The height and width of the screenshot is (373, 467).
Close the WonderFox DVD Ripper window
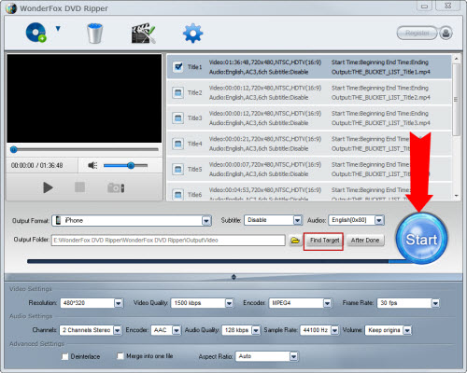pyautogui.click(x=447, y=6)
